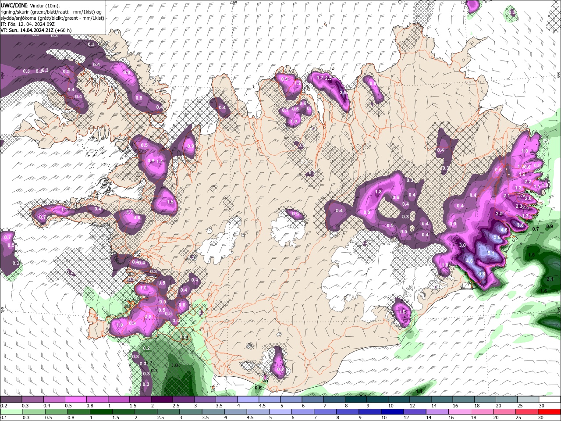The image size is (561, 421).
Task: Click the 'Vindur (10m)' wind label text
Action: [45, 6]
